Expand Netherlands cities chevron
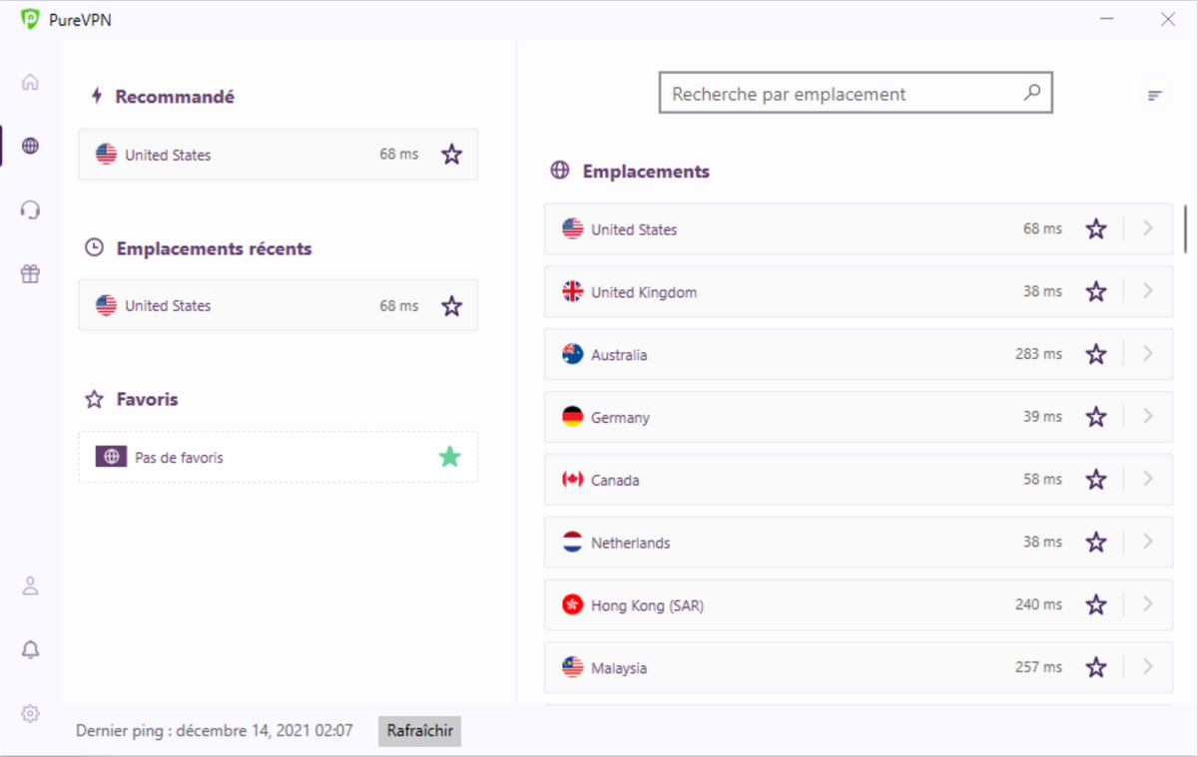The height and width of the screenshot is (757, 1198). 1148,542
